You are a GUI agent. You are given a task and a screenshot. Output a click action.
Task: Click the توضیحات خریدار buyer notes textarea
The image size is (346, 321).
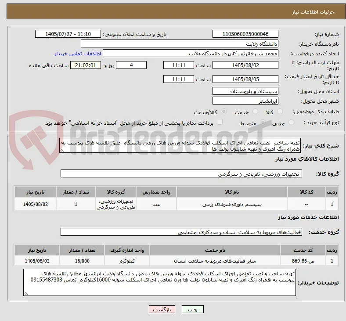(159, 282)
